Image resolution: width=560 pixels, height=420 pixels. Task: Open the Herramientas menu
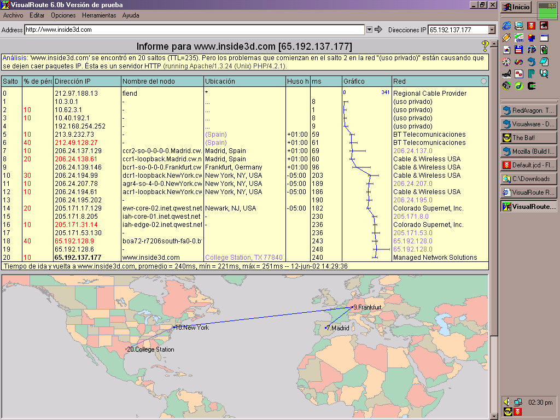tap(99, 15)
